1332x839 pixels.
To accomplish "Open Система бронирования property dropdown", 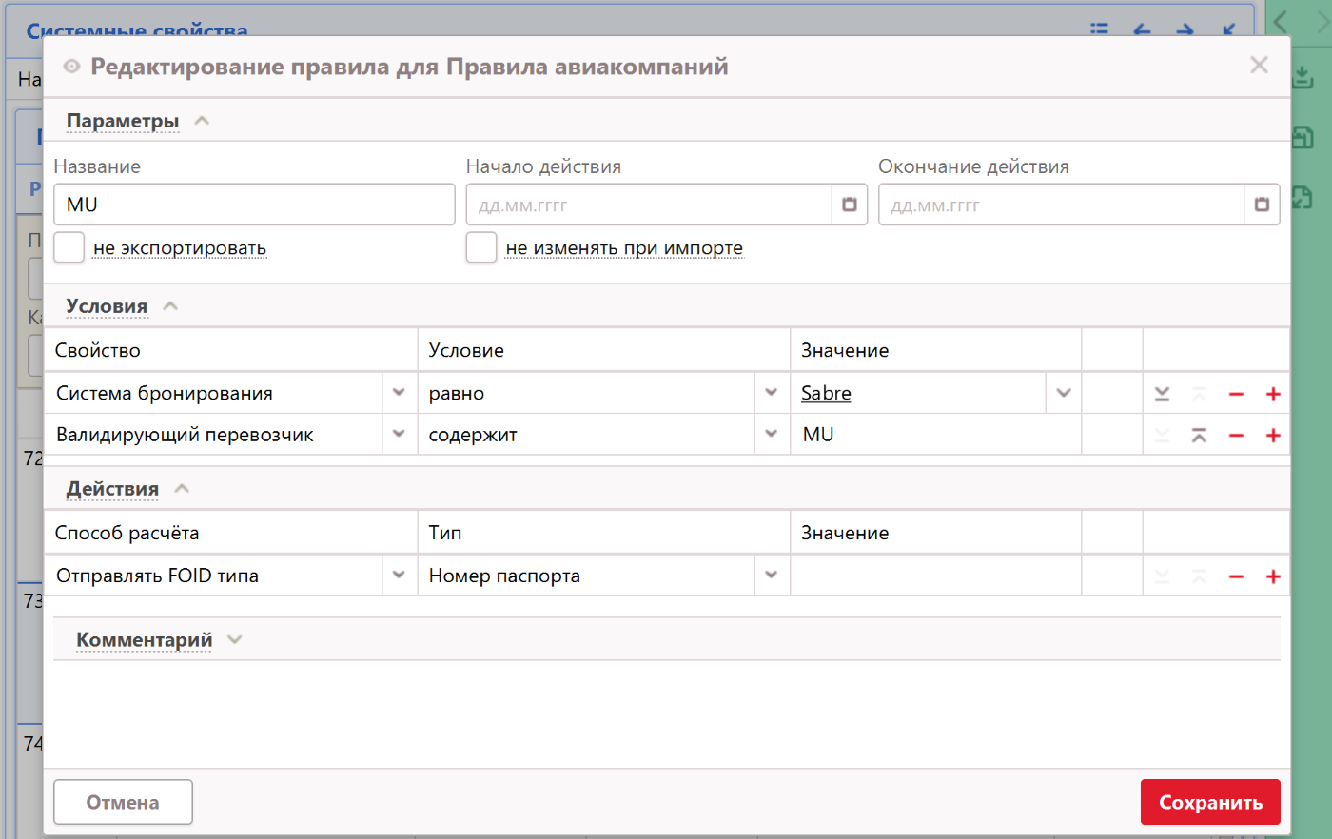I will (399, 393).
